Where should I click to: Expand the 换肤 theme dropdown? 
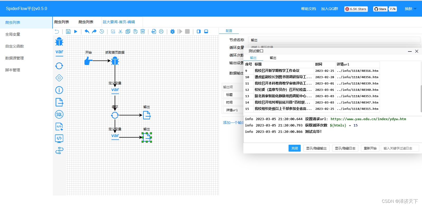(410, 9)
